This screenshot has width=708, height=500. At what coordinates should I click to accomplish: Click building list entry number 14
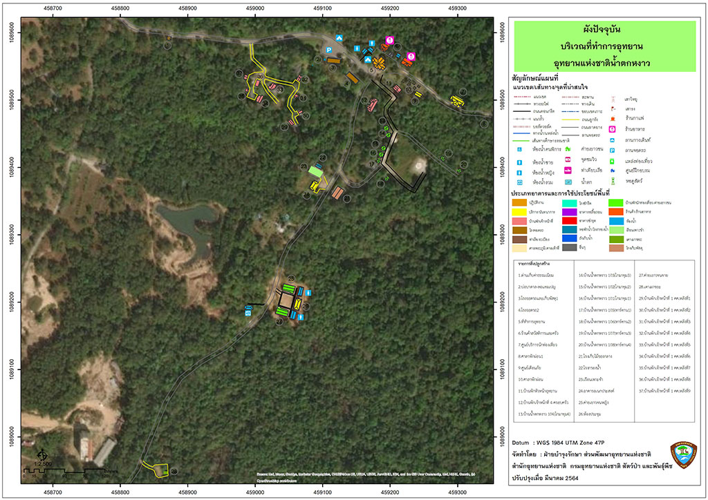[x=604, y=275]
